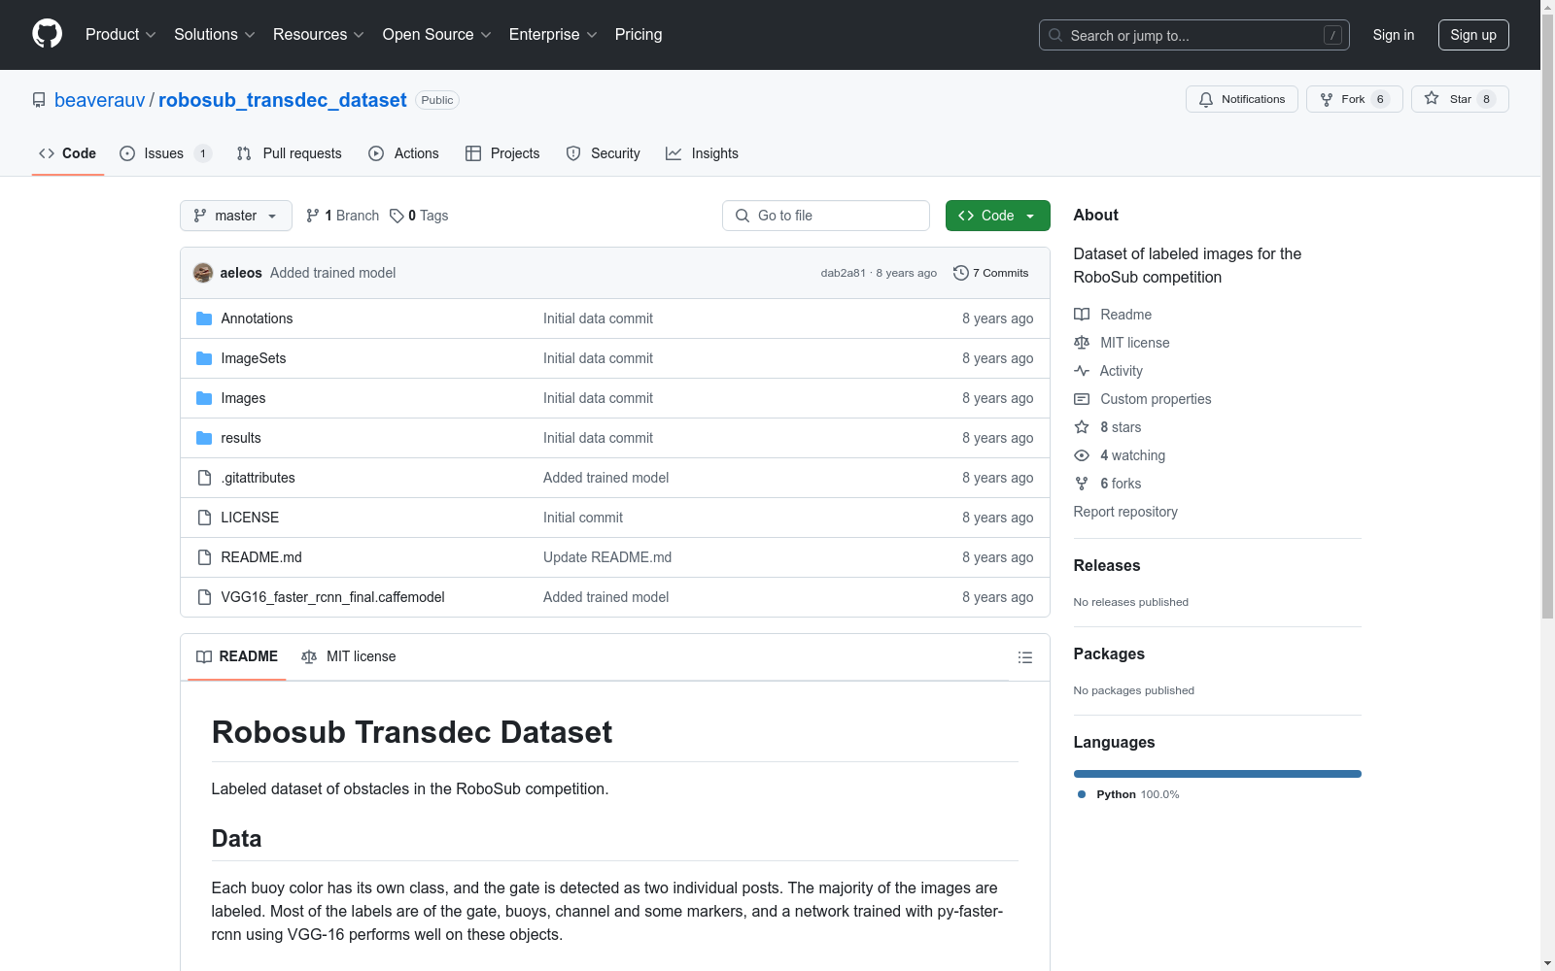Open README outline list icon
The height and width of the screenshot is (971, 1555).
click(1025, 657)
